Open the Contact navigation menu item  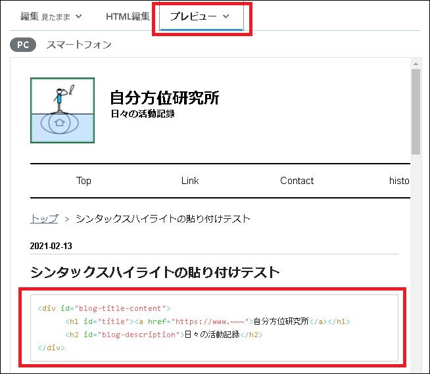(297, 181)
